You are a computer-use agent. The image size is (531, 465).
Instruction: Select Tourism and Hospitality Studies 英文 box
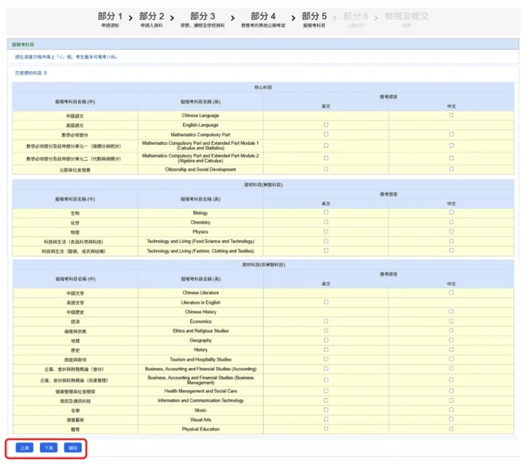326,359
